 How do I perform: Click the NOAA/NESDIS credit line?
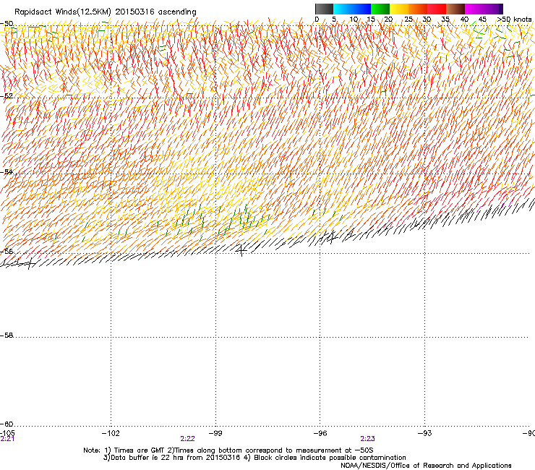pyautogui.click(x=426, y=466)
